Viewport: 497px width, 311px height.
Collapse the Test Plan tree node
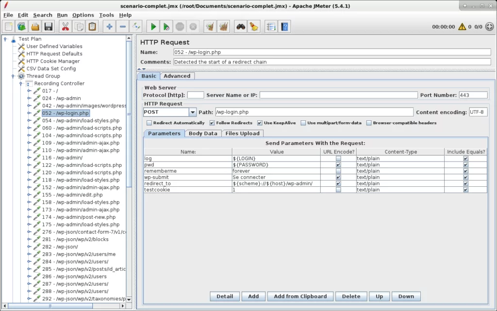click(5, 39)
